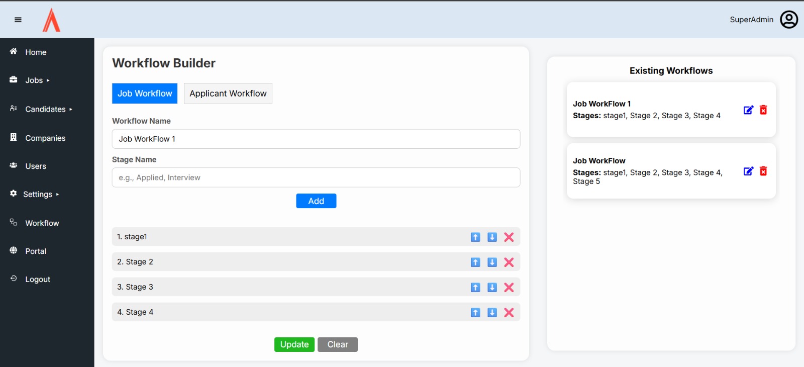Viewport: 804px width, 367px height.
Task: Select the Job Workflow tab
Action: coord(145,94)
